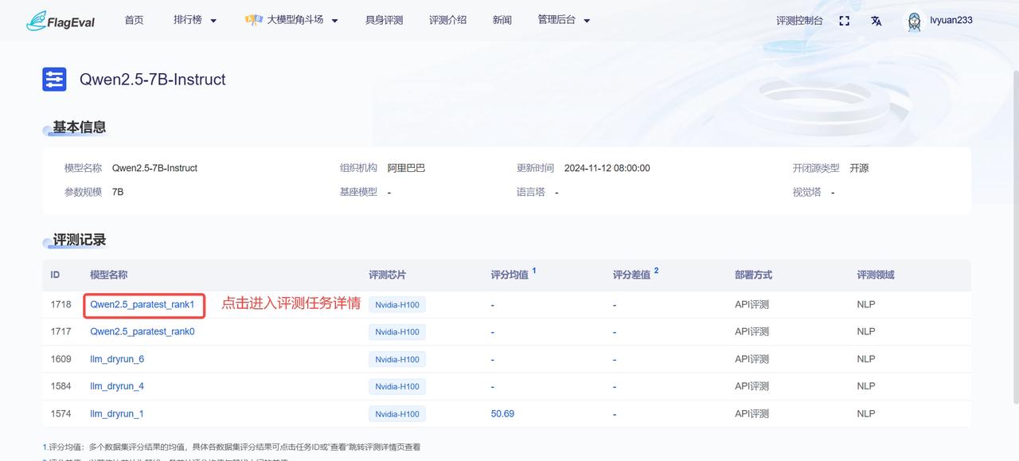This screenshot has height=461, width=1019.
Task: Click the 基本信息 section heading
Action: point(79,127)
